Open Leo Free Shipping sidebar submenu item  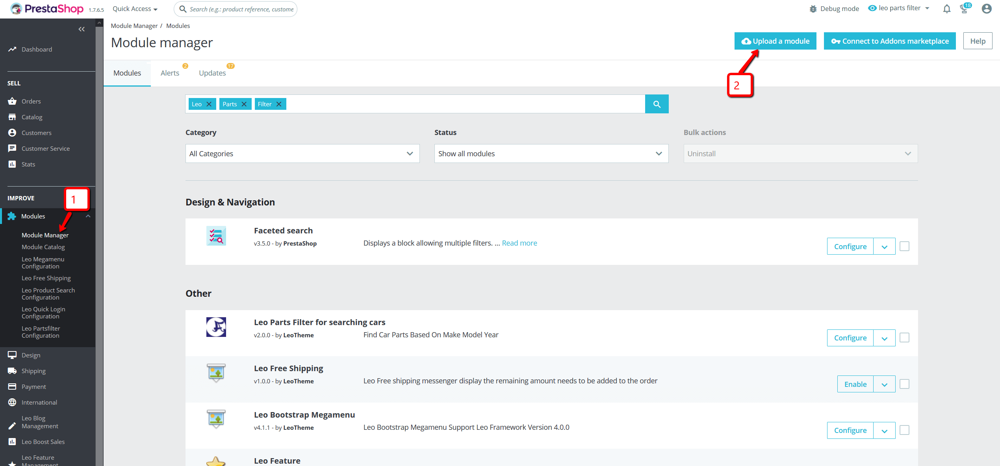point(46,278)
